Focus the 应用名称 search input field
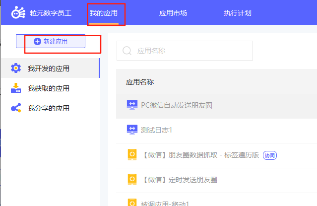The width and height of the screenshot is (317, 206). pyautogui.click(x=191, y=51)
